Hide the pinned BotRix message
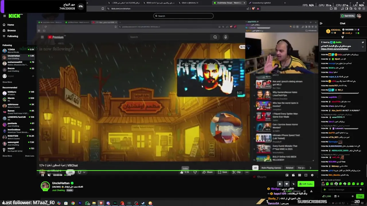The width and height of the screenshot is (367, 206). coord(363,42)
